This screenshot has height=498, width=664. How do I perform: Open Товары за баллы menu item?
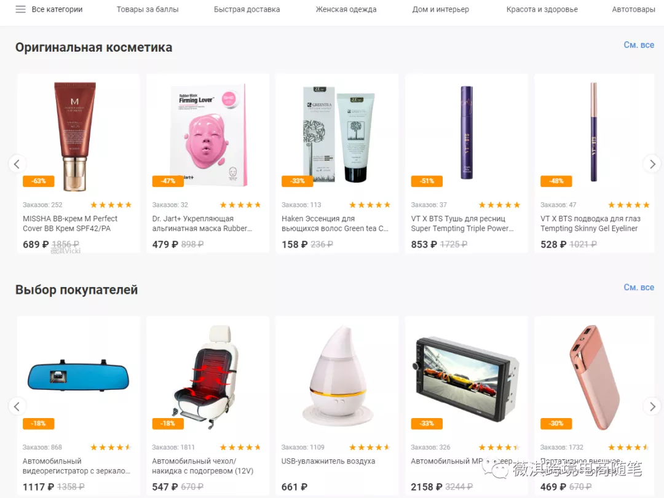148,9
